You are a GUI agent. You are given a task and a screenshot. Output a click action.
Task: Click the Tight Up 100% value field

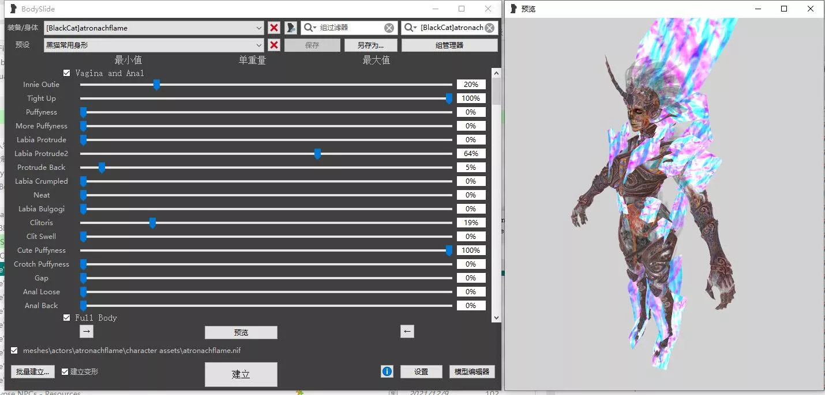click(471, 98)
